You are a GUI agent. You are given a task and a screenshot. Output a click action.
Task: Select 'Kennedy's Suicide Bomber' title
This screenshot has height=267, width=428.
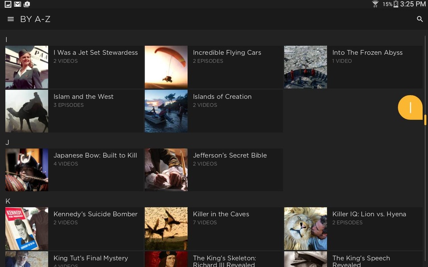pyautogui.click(x=95, y=214)
